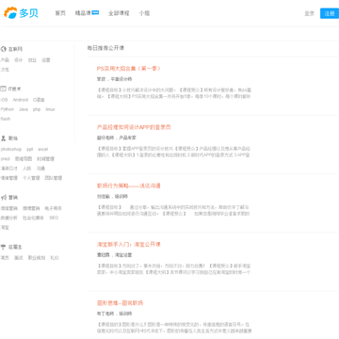Click the globe icon beside 互联网
The height and width of the screenshot is (339, 339).
point(4,49)
